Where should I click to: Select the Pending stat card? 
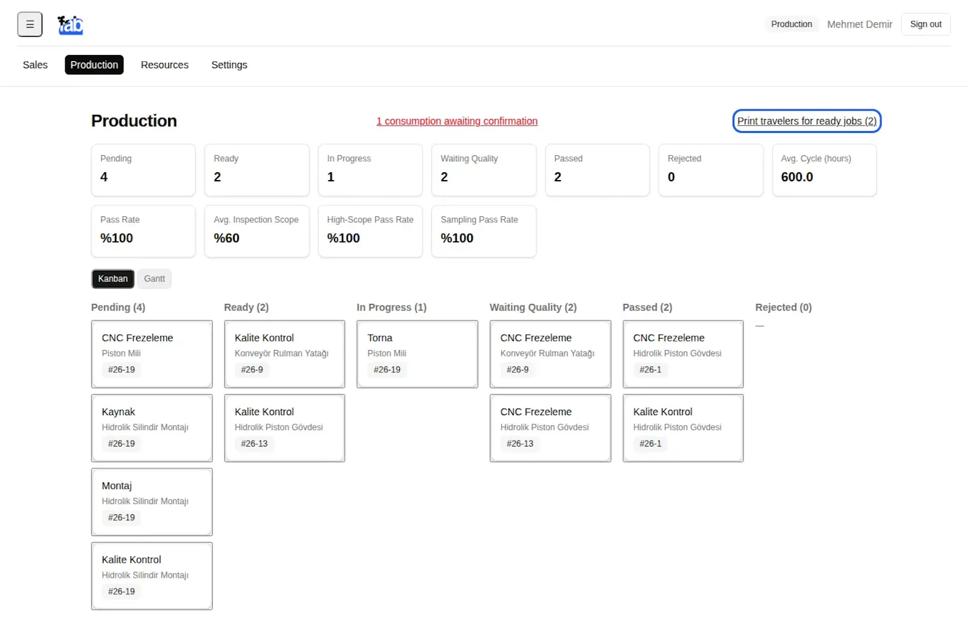coord(143,170)
